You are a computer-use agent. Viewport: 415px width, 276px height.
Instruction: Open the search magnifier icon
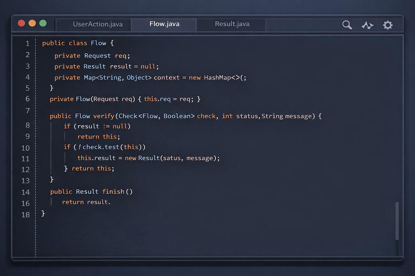pyautogui.click(x=347, y=25)
